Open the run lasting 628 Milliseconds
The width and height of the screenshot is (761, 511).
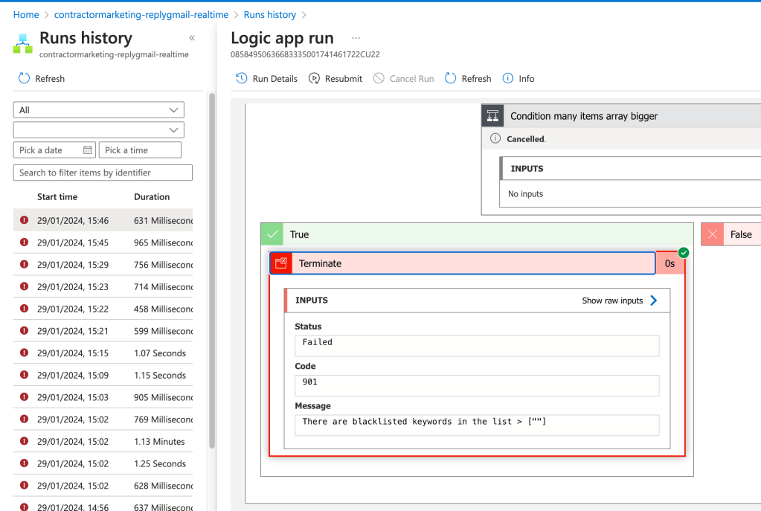pyautogui.click(x=103, y=485)
